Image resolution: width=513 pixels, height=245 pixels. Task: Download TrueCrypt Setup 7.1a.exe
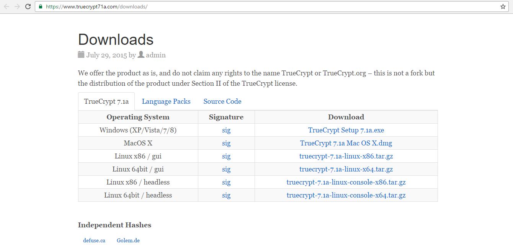[x=346, y=130]
